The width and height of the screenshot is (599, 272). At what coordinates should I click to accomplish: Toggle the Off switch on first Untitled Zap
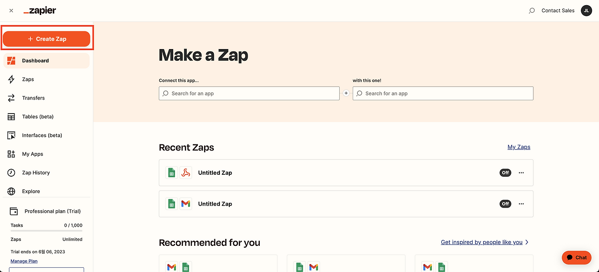505,172
